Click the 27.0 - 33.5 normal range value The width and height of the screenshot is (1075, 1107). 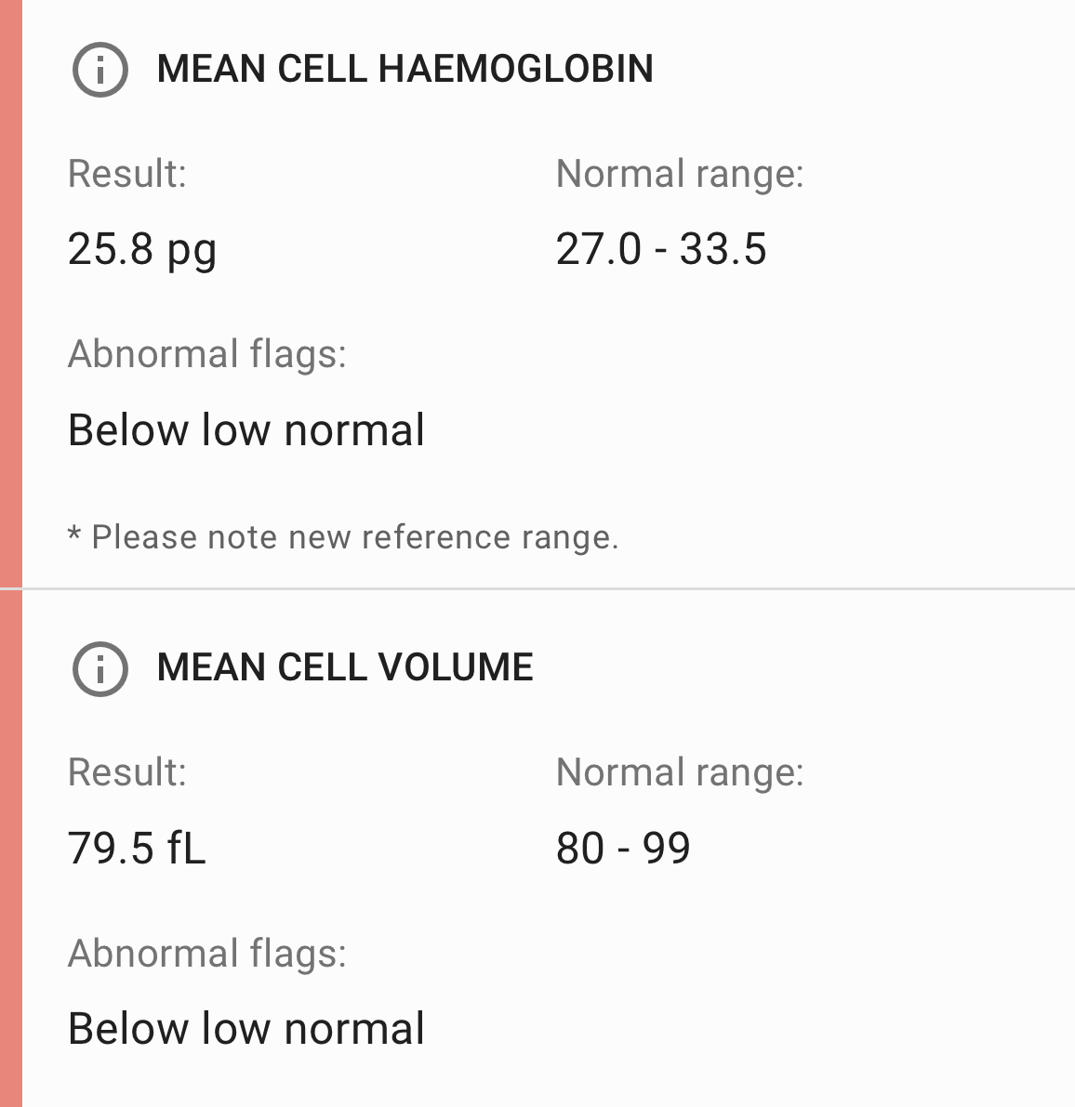click(x=661, y=248)
